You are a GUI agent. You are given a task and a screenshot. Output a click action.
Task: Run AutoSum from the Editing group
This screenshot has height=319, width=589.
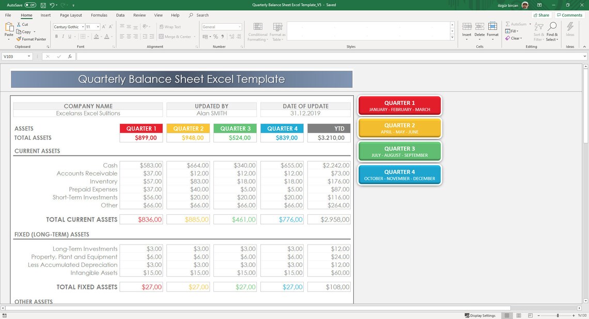tap(516, 24)
